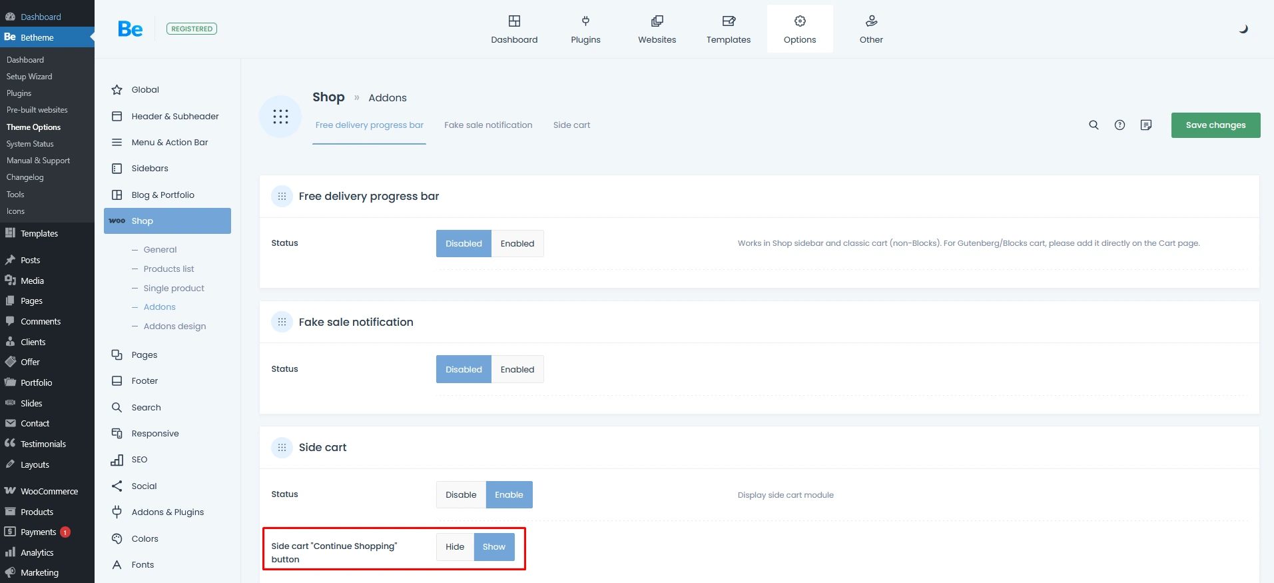
Task: Open the Single product submenu item
Action: pos(174,289)
